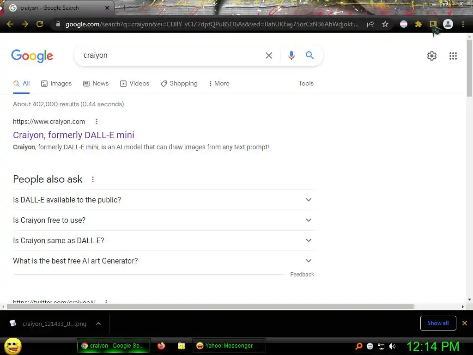
Task: Share this page via address bar icon
Action: (370, 24)
